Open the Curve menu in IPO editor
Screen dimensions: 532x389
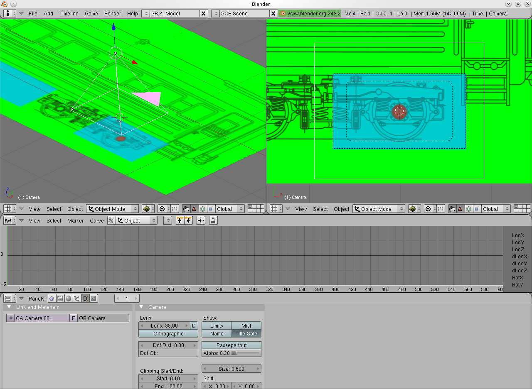(96, 220)
